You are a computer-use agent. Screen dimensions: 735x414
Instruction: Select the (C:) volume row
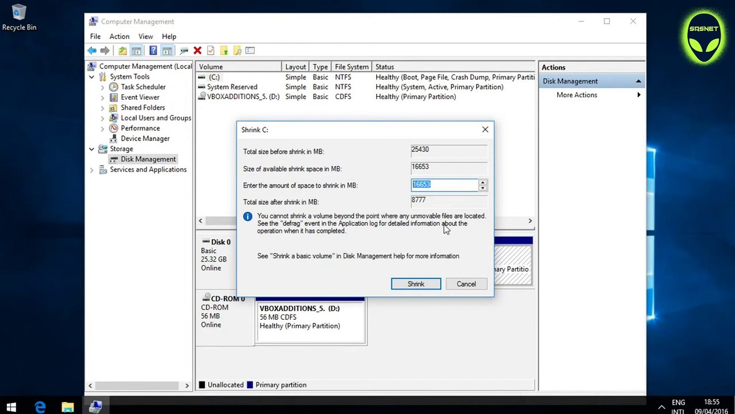click(366, 77)
